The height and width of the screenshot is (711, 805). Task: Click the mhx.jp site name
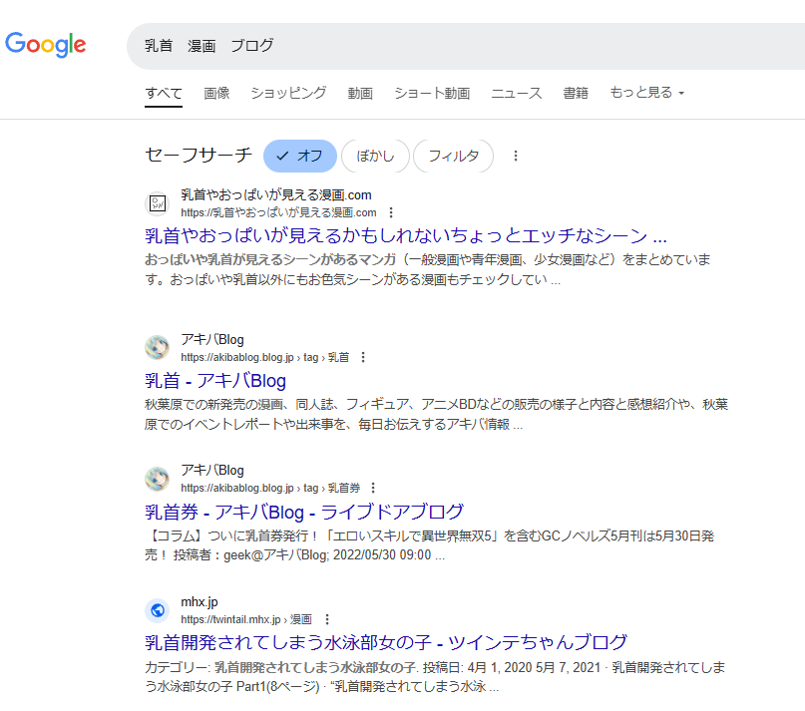click(x=200, y=602)
